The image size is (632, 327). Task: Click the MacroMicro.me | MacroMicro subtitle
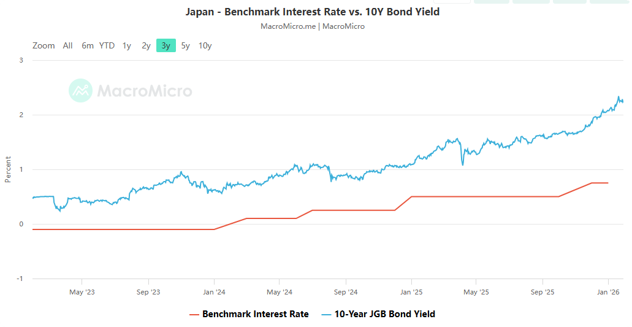[x=313, y=26]
